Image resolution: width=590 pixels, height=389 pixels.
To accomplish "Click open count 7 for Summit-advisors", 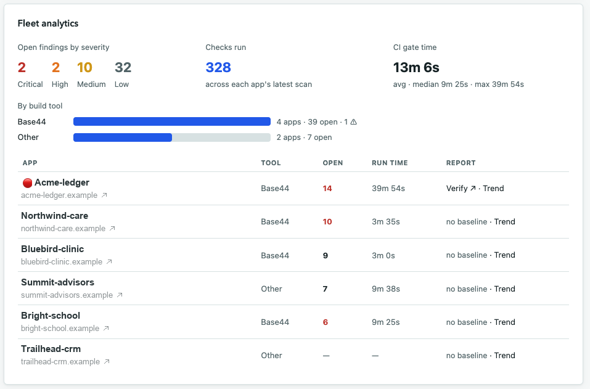I will tap(325, 289).
